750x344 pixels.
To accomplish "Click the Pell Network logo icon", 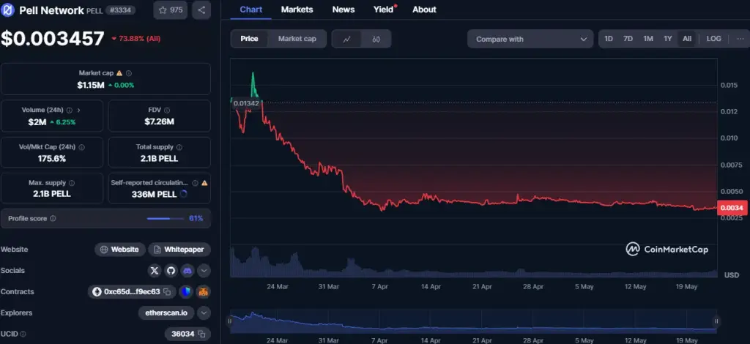I will [x=7, y=10].
